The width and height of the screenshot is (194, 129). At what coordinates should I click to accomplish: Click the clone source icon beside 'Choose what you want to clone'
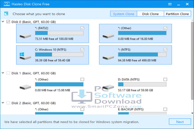tap(6, 14)
